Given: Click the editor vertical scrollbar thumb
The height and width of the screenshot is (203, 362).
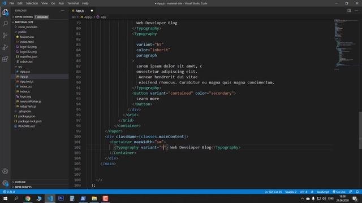Looking at the screenshot, I should click(360, 130).
